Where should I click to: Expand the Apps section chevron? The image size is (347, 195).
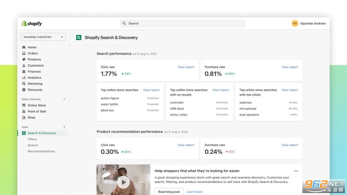pos(64,127)
